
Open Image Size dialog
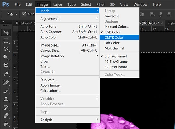point(67,45)
